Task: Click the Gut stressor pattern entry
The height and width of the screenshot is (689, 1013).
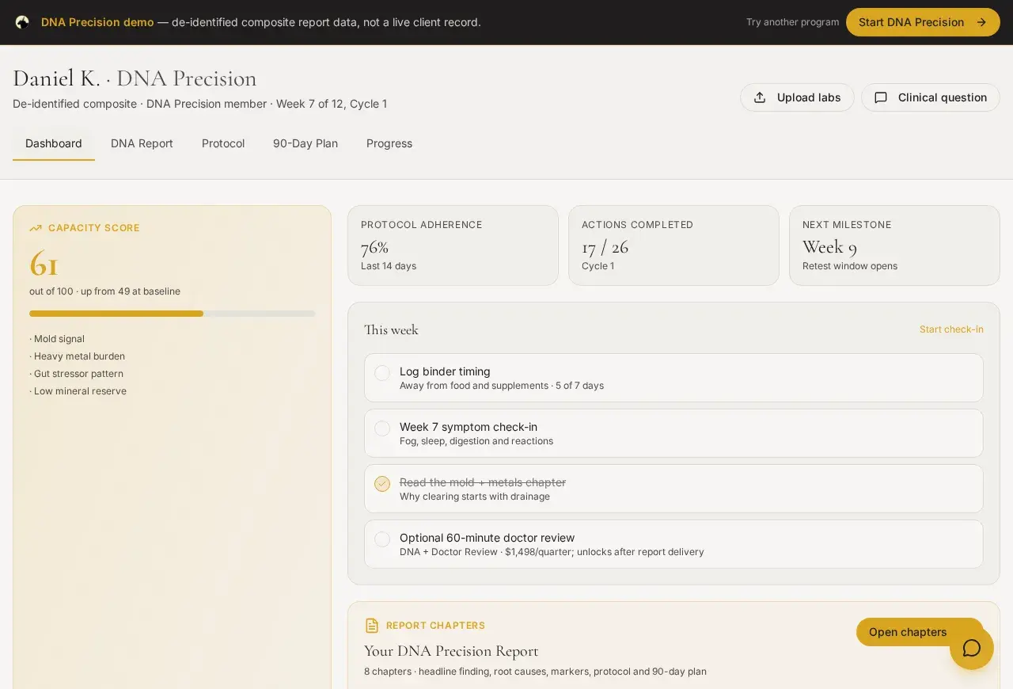Action: coord(76,374)
